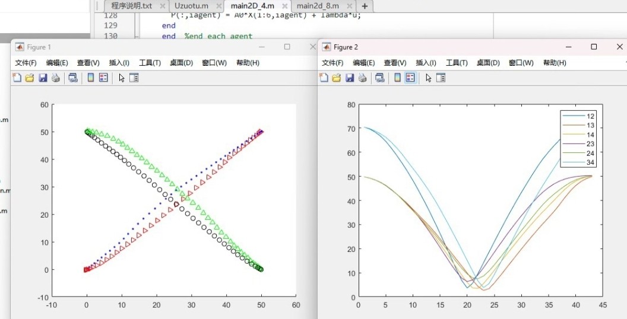
Task: Open 文件(F) menu in Figure 1
Action: point(26,63)
